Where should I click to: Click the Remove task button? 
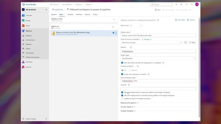(x=191, y=20)
